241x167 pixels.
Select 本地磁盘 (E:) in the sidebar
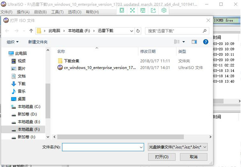pyautogui.click(x=26, y=122)
